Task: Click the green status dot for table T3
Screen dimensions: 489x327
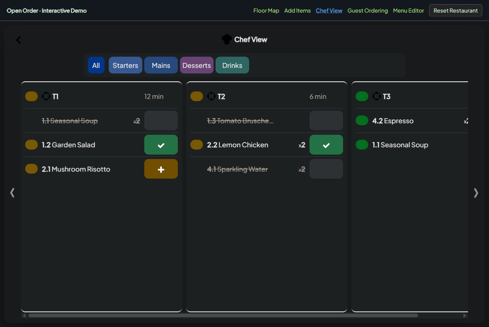Action: pyautogui.click(x=362, y=96)
